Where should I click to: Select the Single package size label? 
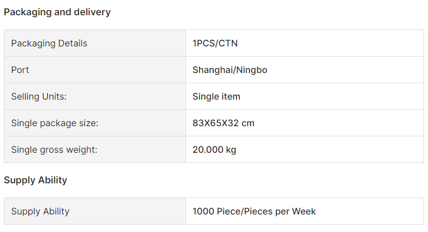click(x=54, y=123)
